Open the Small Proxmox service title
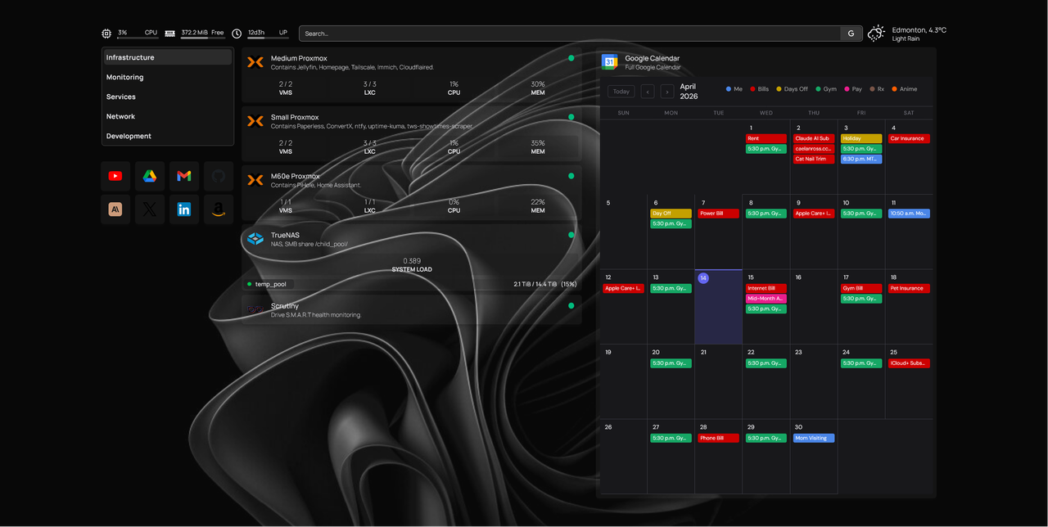This screenshot has height=527, width=1048. tap(295, 117)
